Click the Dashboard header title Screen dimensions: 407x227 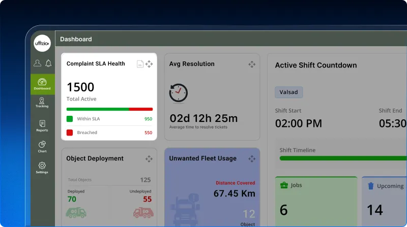[76, 39]
